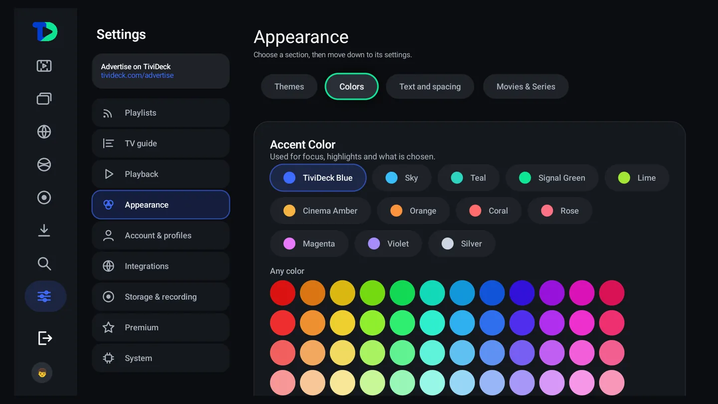Select the Appearance settings row
This screenshot has height=404, width=718.
pos(161,204)
